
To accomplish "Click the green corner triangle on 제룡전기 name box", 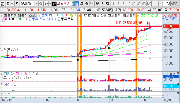I will tap(72, 3).
